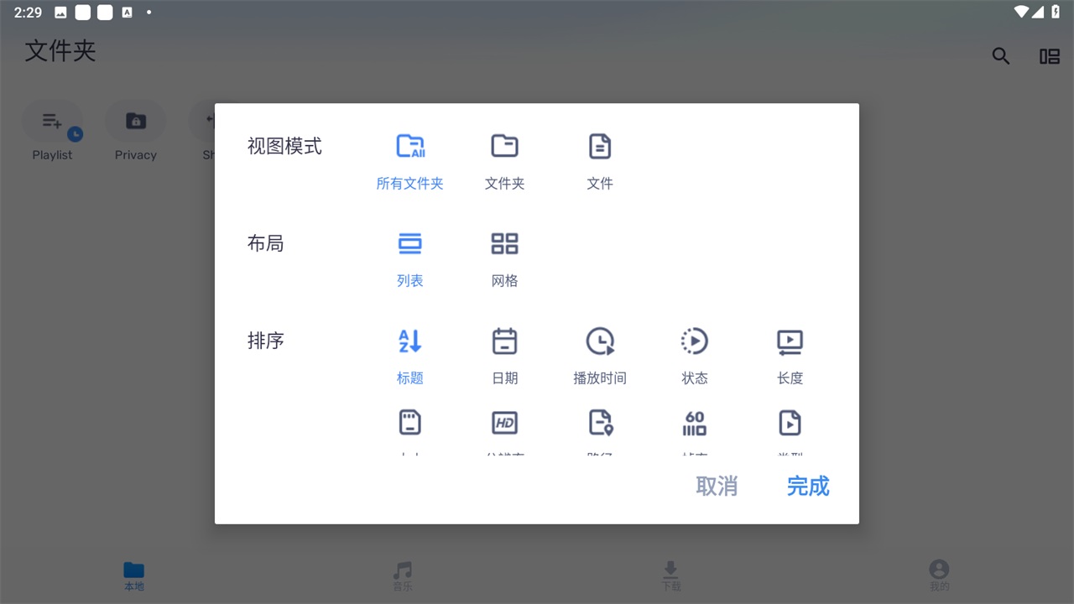Image resolution: width=1074 pixels, height=604 pixels.
Task: Open the 下载 downloads tab
Action: pos(670,575)
